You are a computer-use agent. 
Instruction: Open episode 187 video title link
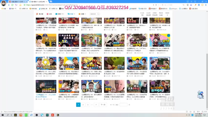point(46,96)
